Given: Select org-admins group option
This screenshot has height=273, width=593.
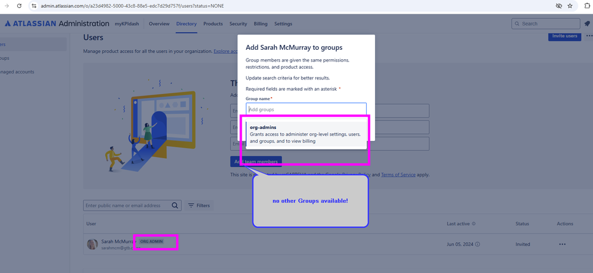Looking at the screenshot, I should (x=306, y=134).
